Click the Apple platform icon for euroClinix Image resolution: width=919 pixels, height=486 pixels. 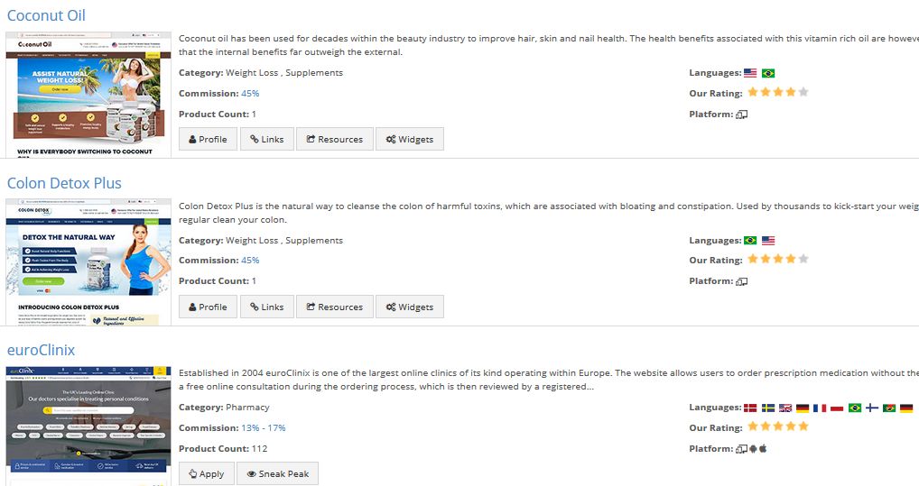tap(763, 448)
